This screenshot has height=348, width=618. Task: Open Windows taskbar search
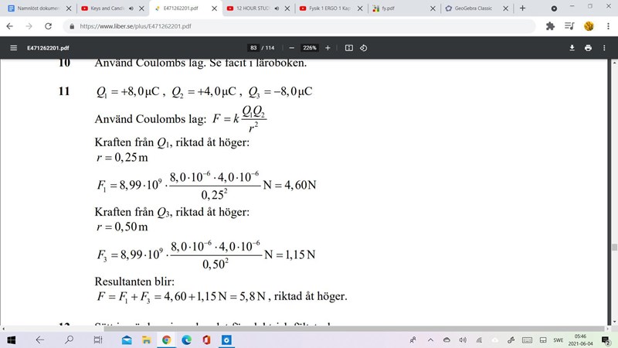68,339
